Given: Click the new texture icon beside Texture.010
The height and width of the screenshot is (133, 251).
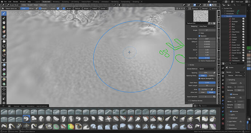Looking at the screenshot, I should pos(209,23).
